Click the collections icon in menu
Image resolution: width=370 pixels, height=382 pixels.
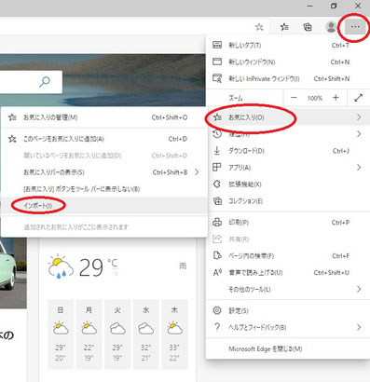(217, 201)
